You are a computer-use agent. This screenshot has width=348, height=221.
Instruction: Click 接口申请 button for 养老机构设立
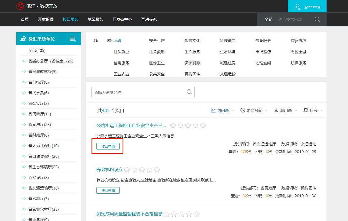pos(108,191)
